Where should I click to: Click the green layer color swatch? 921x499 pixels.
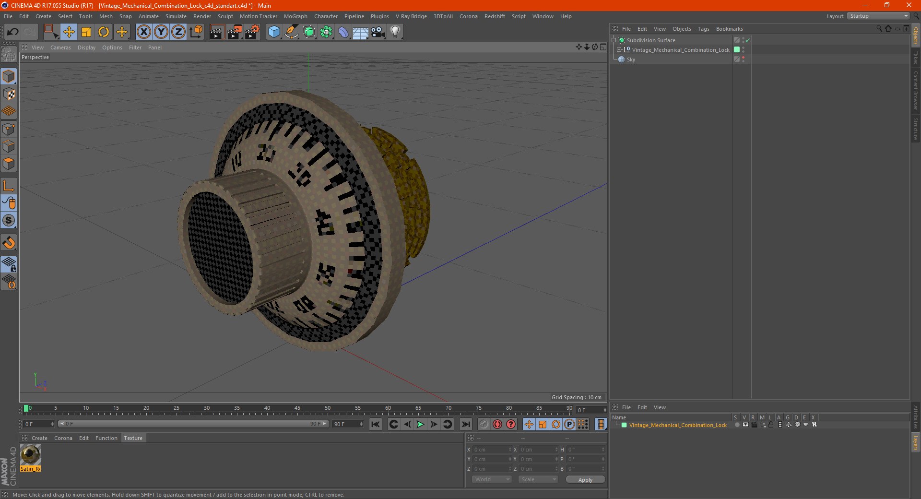coord(624,425)
